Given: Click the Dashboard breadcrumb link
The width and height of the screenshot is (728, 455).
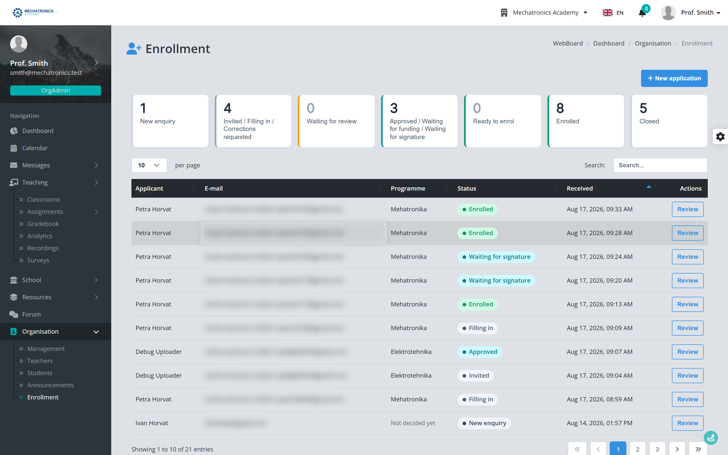Looking at the screenshot, I should pos(609,43).
